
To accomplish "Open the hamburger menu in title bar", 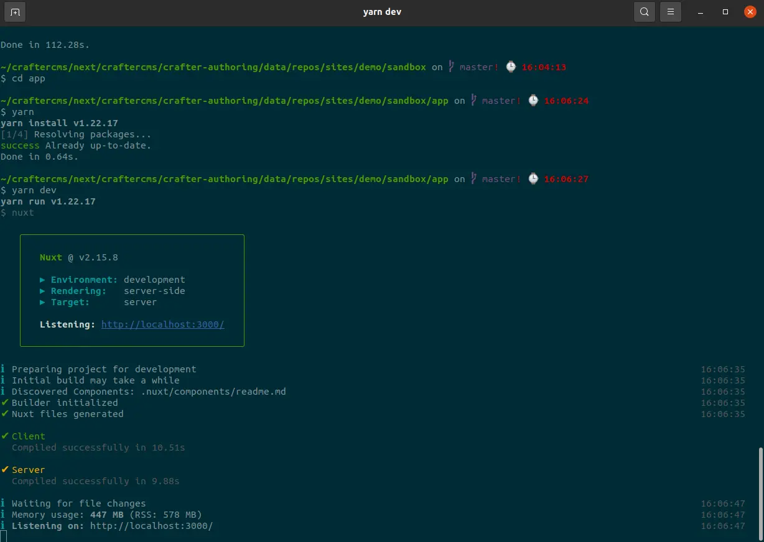I will [x=670, y=12].
